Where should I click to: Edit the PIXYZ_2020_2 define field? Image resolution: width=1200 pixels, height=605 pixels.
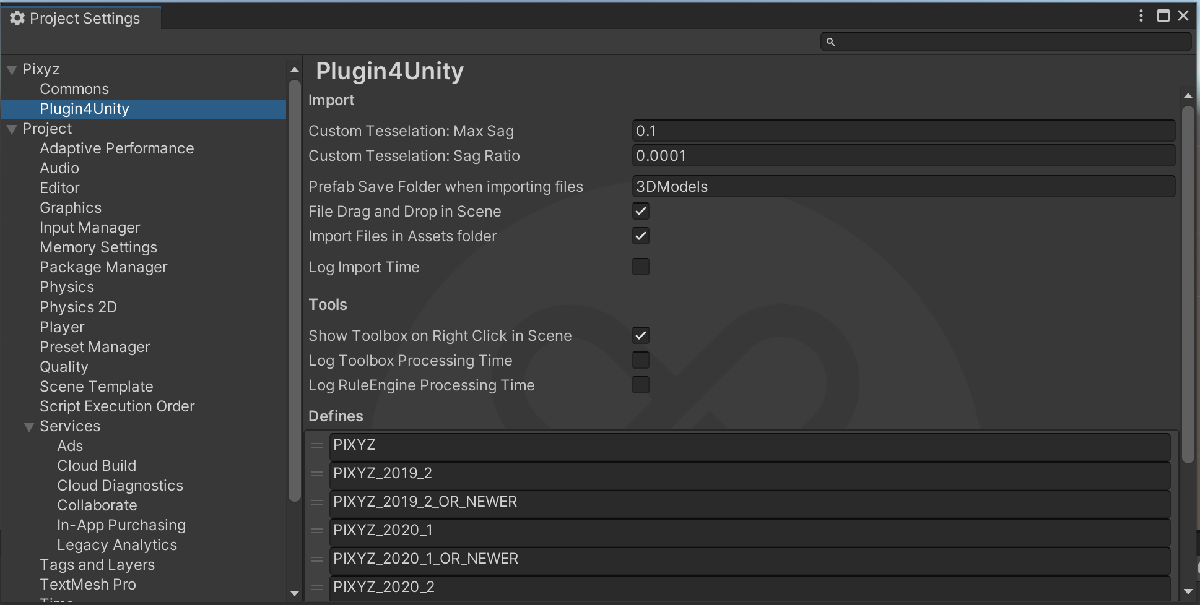750,588
